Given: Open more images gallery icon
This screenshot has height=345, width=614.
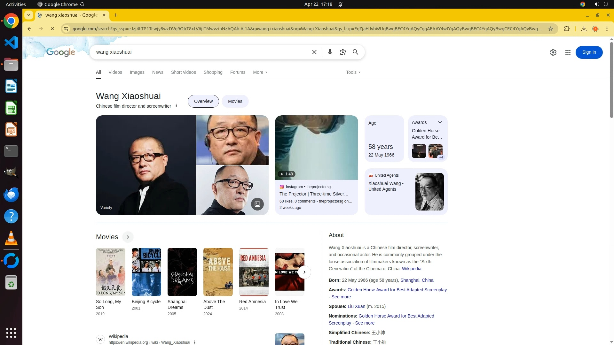Looking at the screenshot, I should point(257,204).
